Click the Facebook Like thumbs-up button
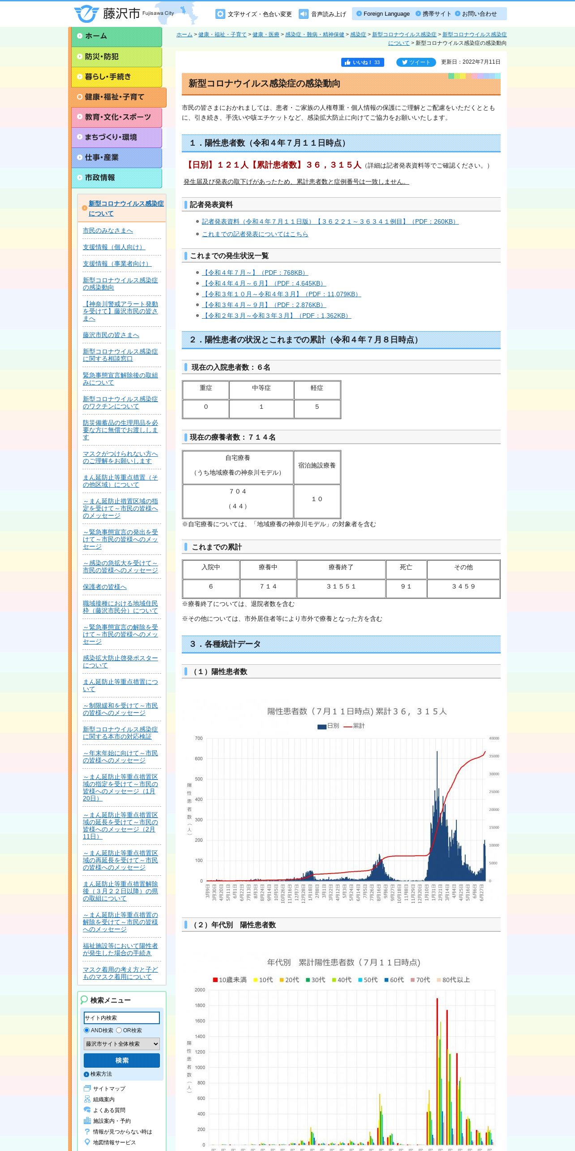The width and height of the screenshot is (575, 1151). [x=363, y=62]
